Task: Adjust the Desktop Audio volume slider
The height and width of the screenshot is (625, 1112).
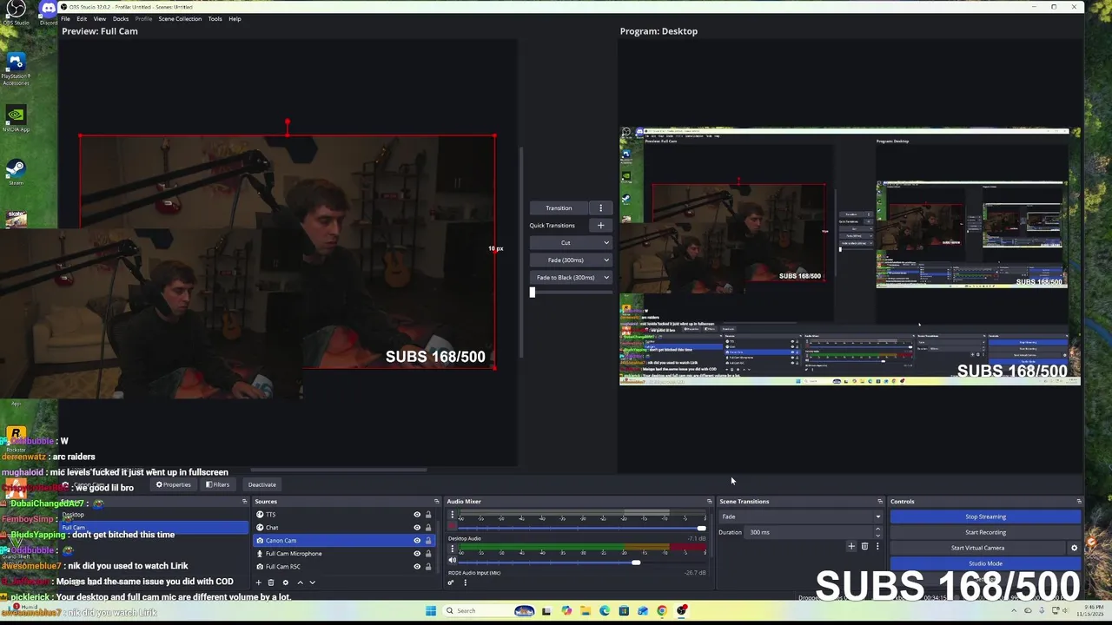Action: (x=636, y=562)
